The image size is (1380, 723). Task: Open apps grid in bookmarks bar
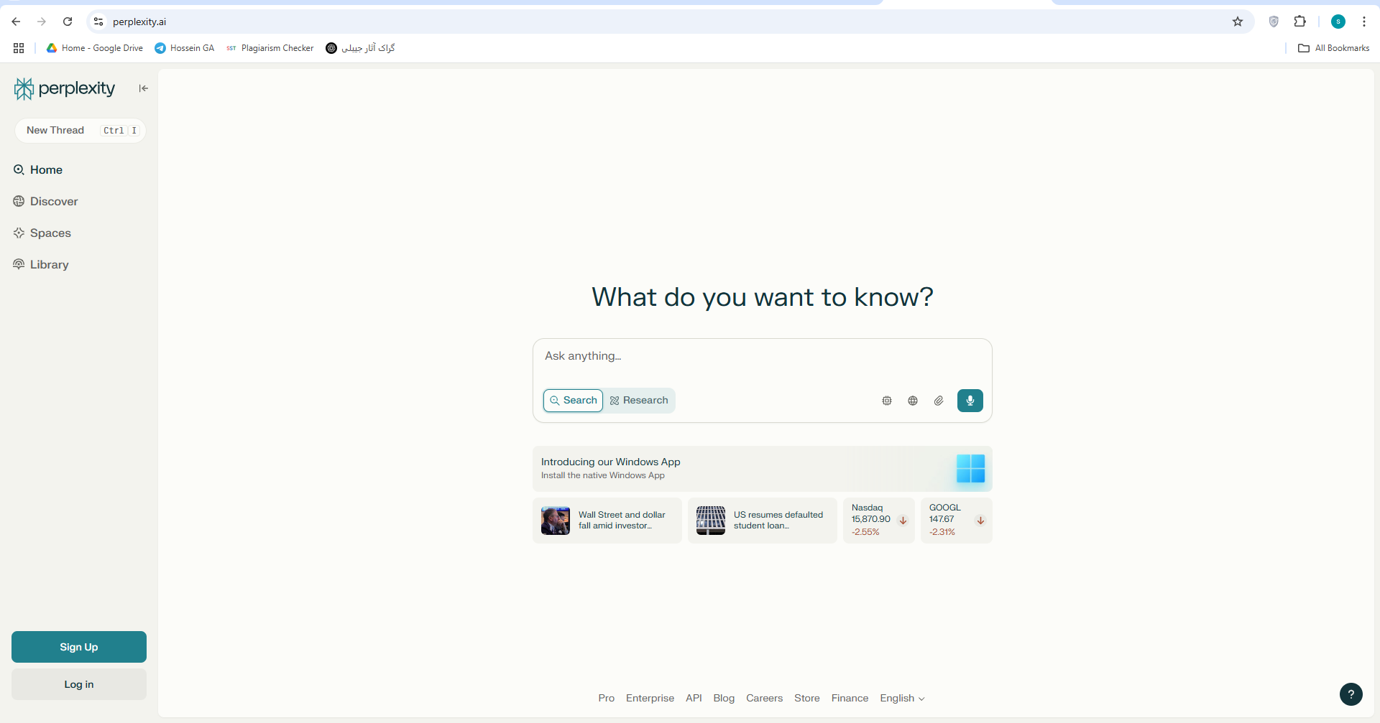(x=19, y=48)
